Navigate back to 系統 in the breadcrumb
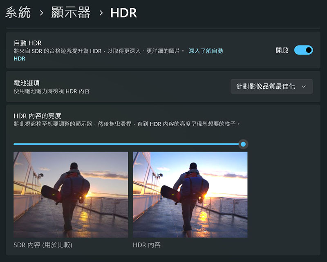Screen dimensions: 327x262 tap(18, 13)
